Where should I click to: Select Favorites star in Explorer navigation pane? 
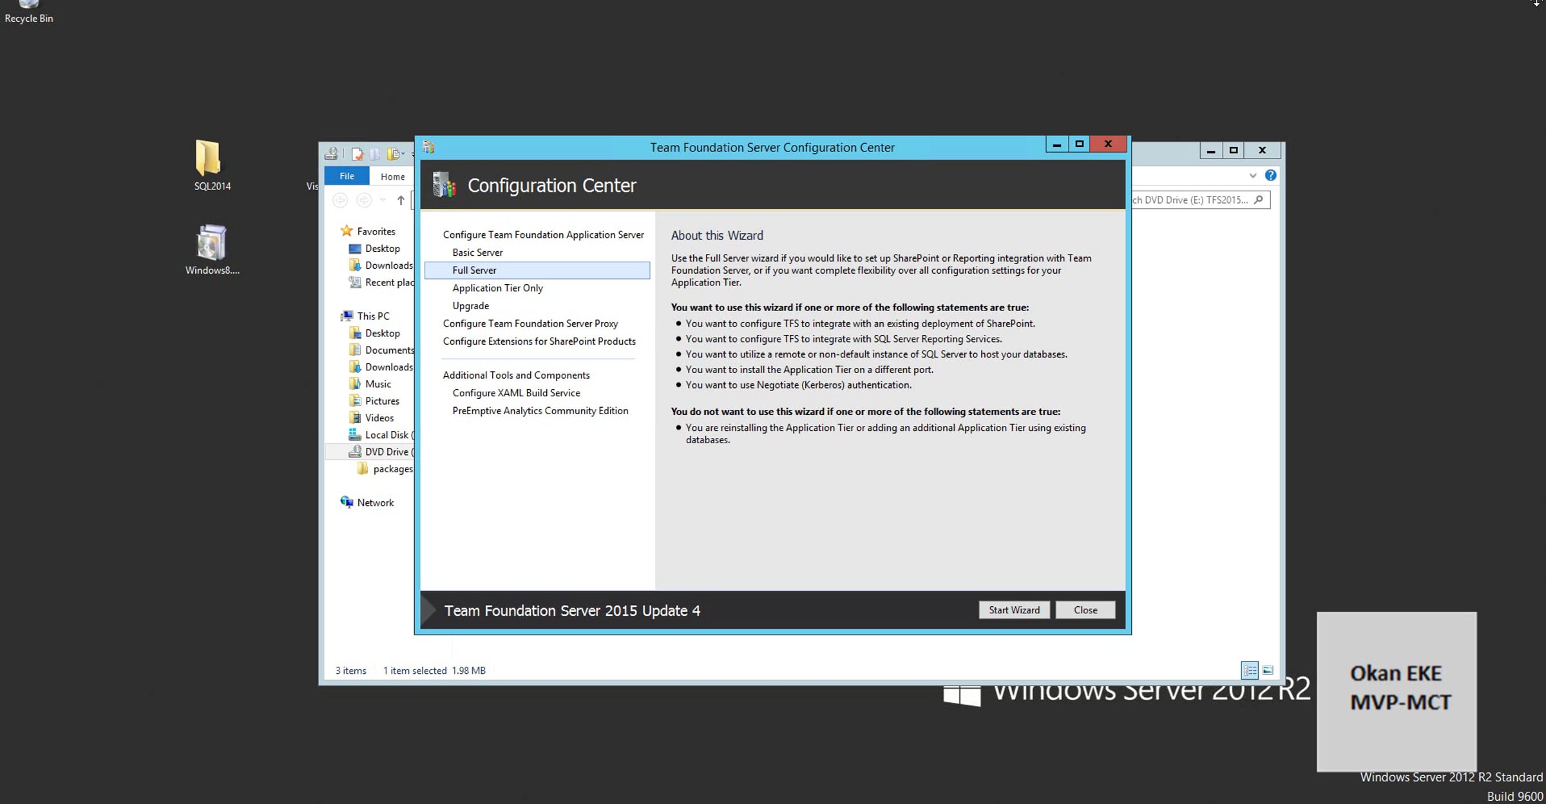click(347, 231)
